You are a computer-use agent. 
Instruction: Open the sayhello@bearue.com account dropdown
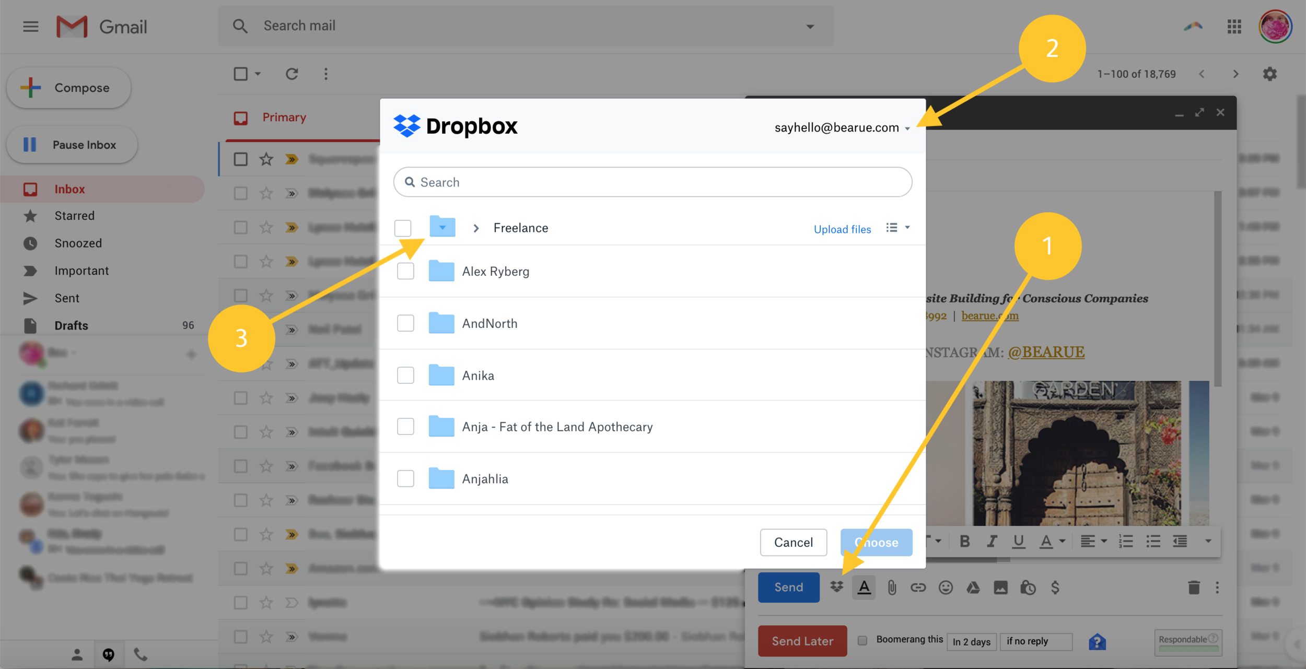(x=842, y=128)
